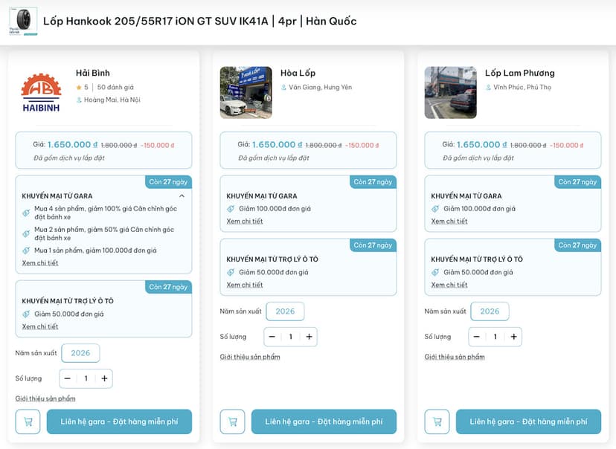Open product introduction in Hòa Lốp card

[250, 357]
